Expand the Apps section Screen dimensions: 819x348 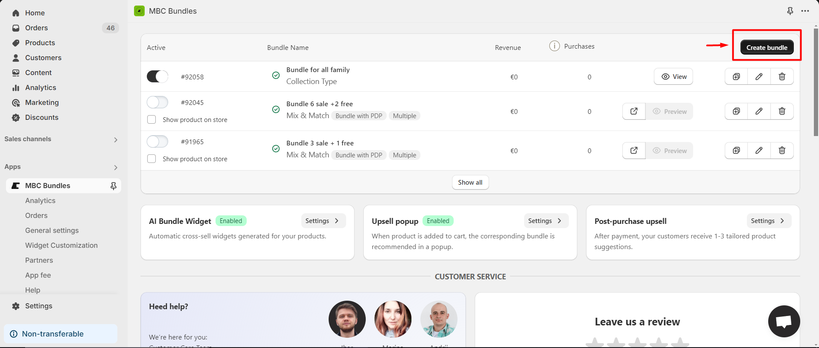[x=116, y=167]
